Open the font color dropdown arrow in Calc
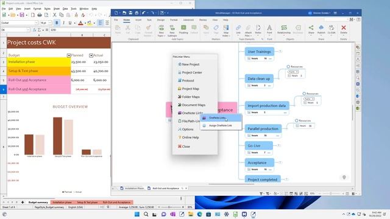390x219 pixels. [85, 23]
